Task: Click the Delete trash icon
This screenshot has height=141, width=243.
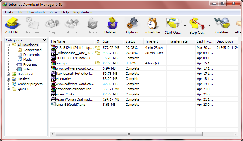Action: point(92,23)
